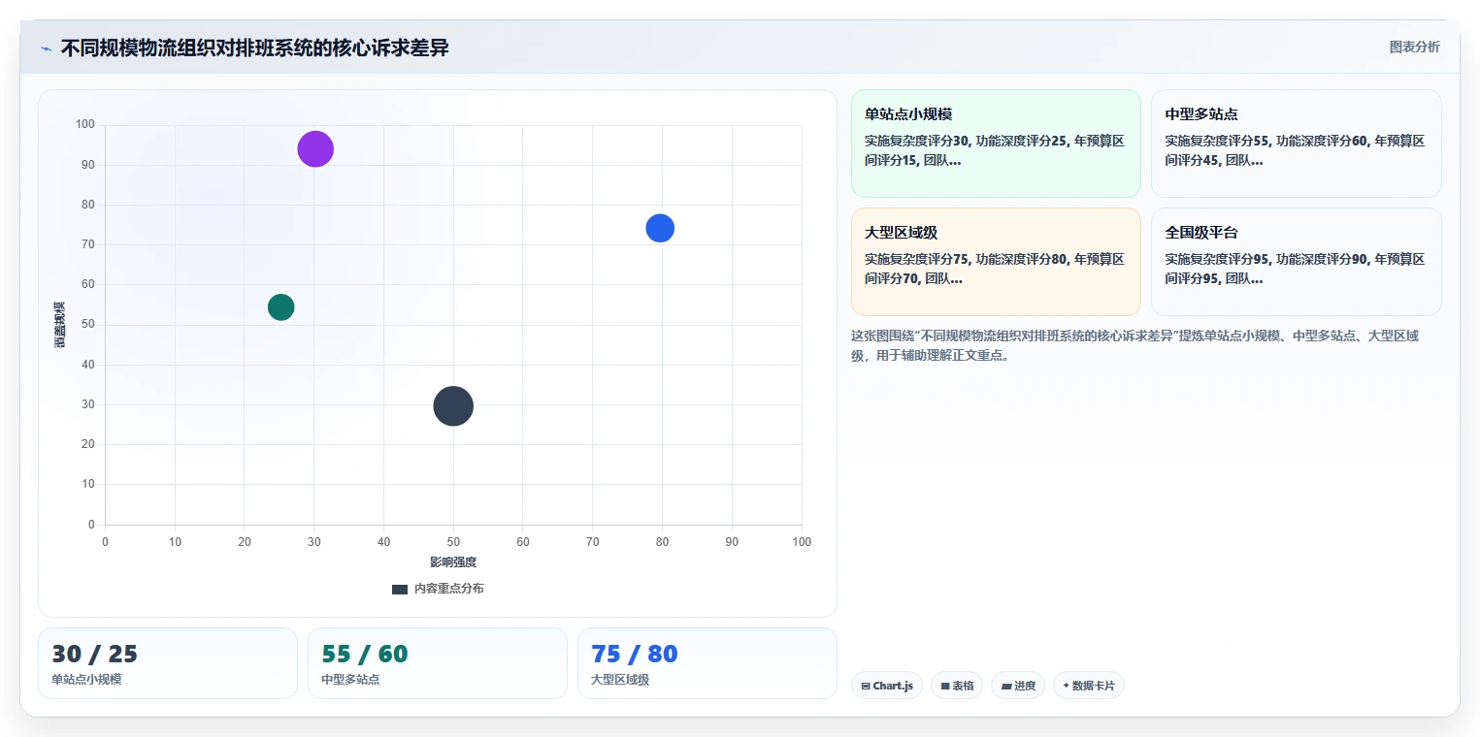Select the purple bubble on the chart
The image size is (1480, 737).
315,148
